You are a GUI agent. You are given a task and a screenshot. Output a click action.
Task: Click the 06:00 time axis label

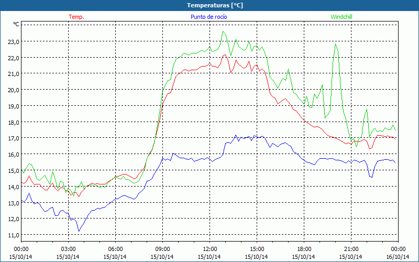click(115, 249)
